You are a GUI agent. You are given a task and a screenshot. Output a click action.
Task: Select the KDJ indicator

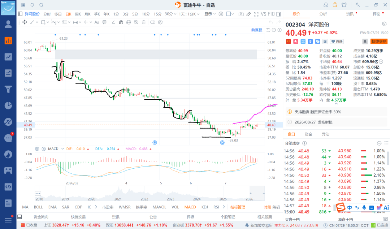[205, 207]
